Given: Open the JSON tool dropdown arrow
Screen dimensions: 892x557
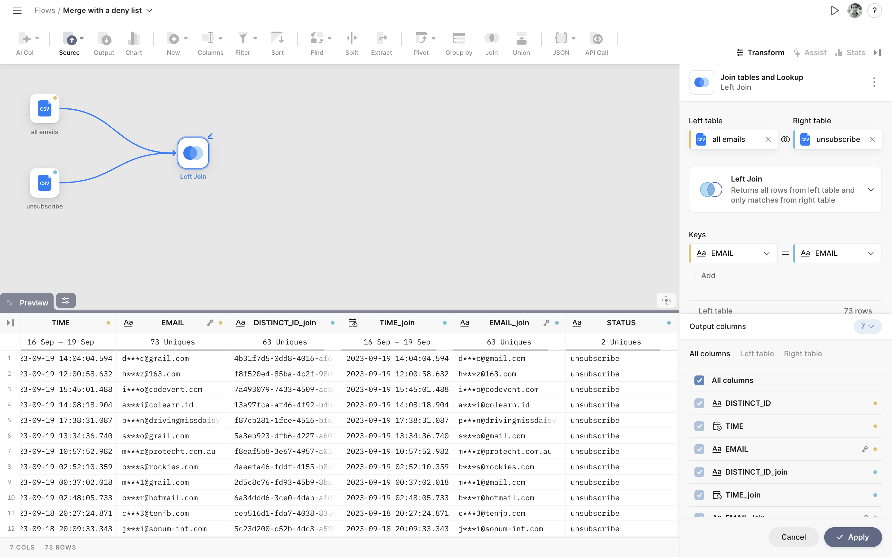Looking at the screenshot, I should pyautogui.click(x=573, y=38).
